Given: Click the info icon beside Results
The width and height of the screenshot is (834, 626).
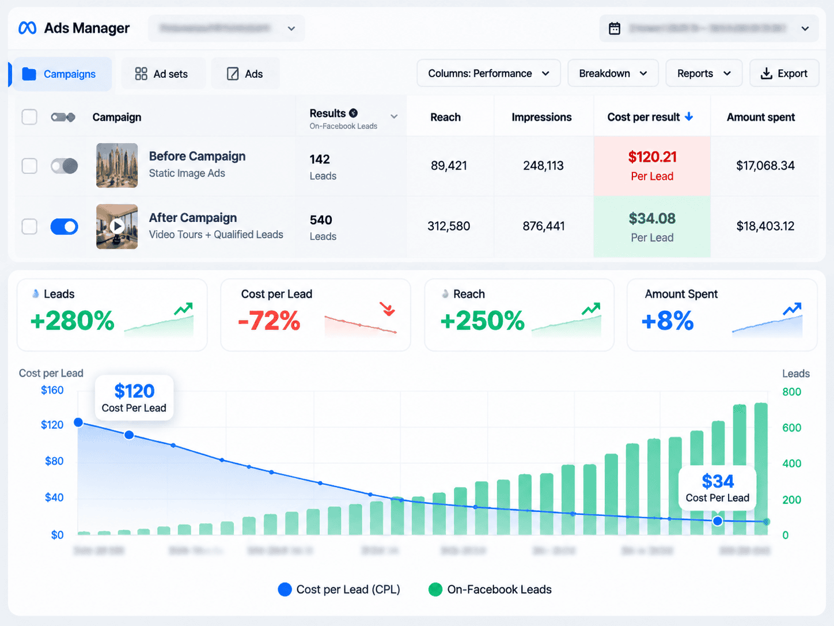Looking at the screenshot, I should click(x=353, y=113).
